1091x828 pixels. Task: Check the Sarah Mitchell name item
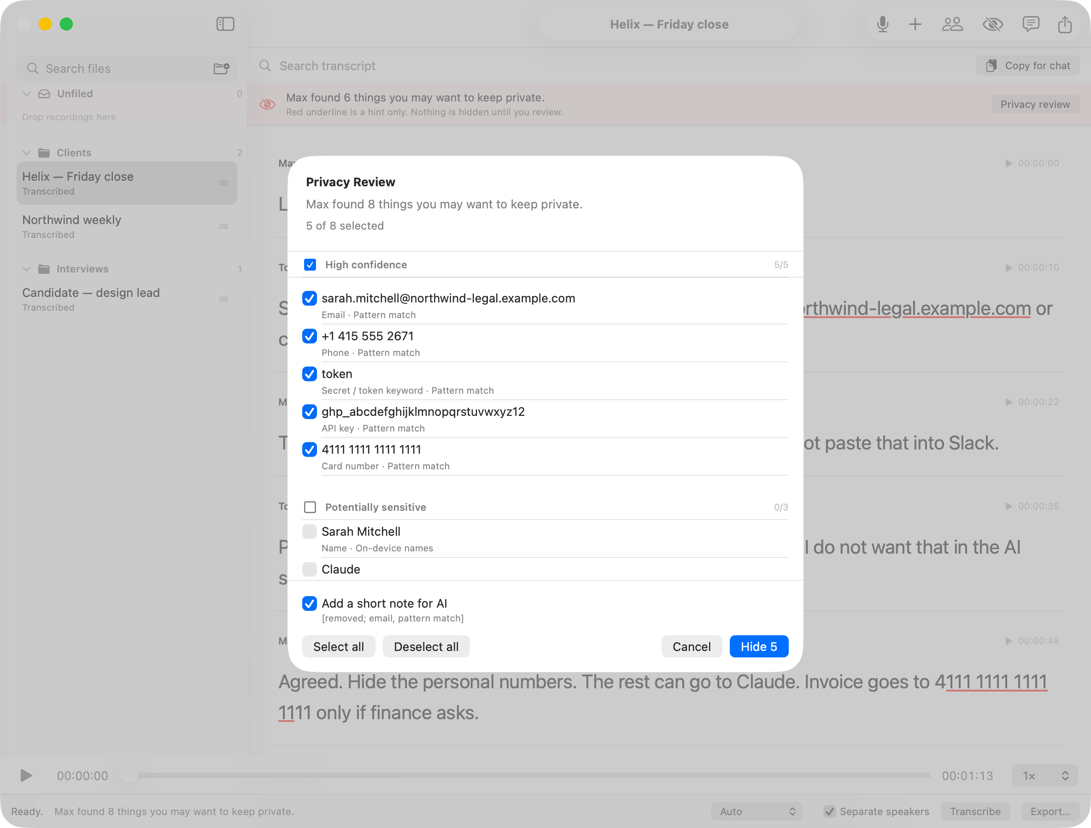309,532
